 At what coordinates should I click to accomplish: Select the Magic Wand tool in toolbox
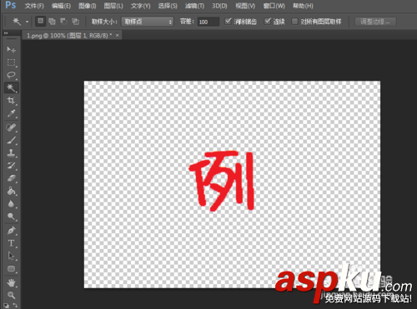11,88
